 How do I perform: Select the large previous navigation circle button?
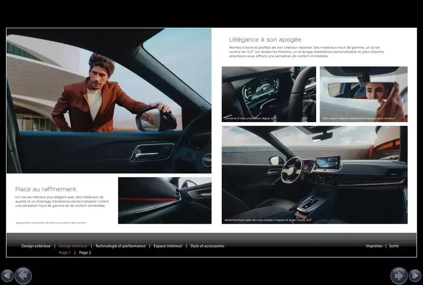click(23, 275)
